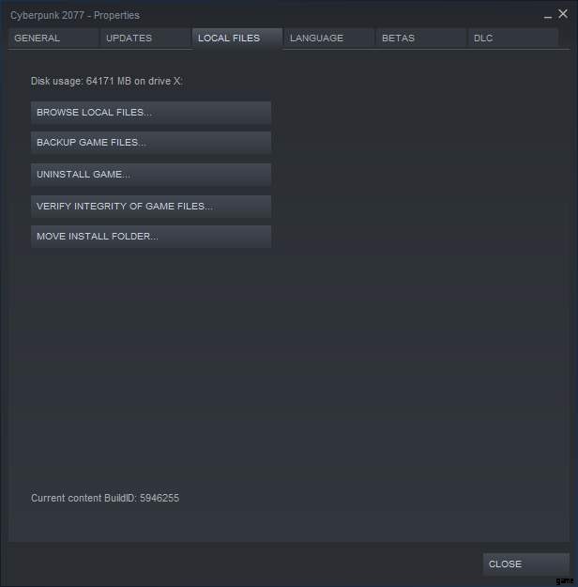Click Browse Local Files button
The width and height of the screenshot is (578, 587).
151,113
